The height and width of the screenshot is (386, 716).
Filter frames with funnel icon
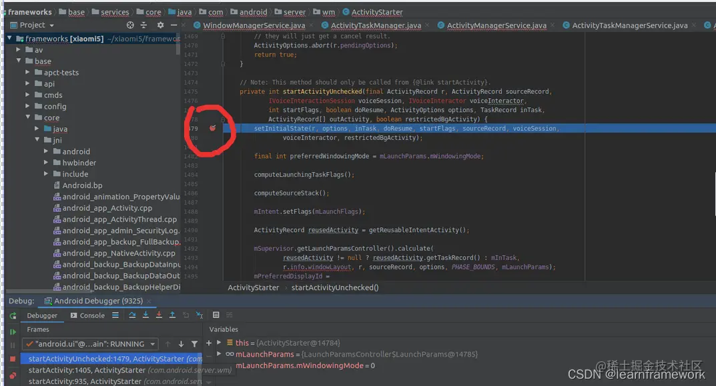[195, 344]
